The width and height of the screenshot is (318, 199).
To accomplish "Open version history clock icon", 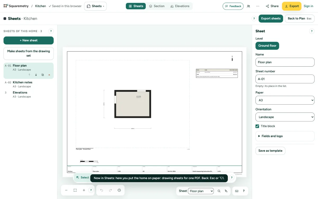I will point(119,190).
